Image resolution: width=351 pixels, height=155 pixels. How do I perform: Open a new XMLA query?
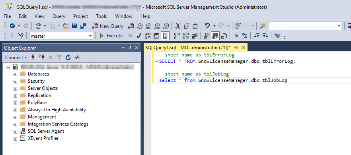click(157, 26)
